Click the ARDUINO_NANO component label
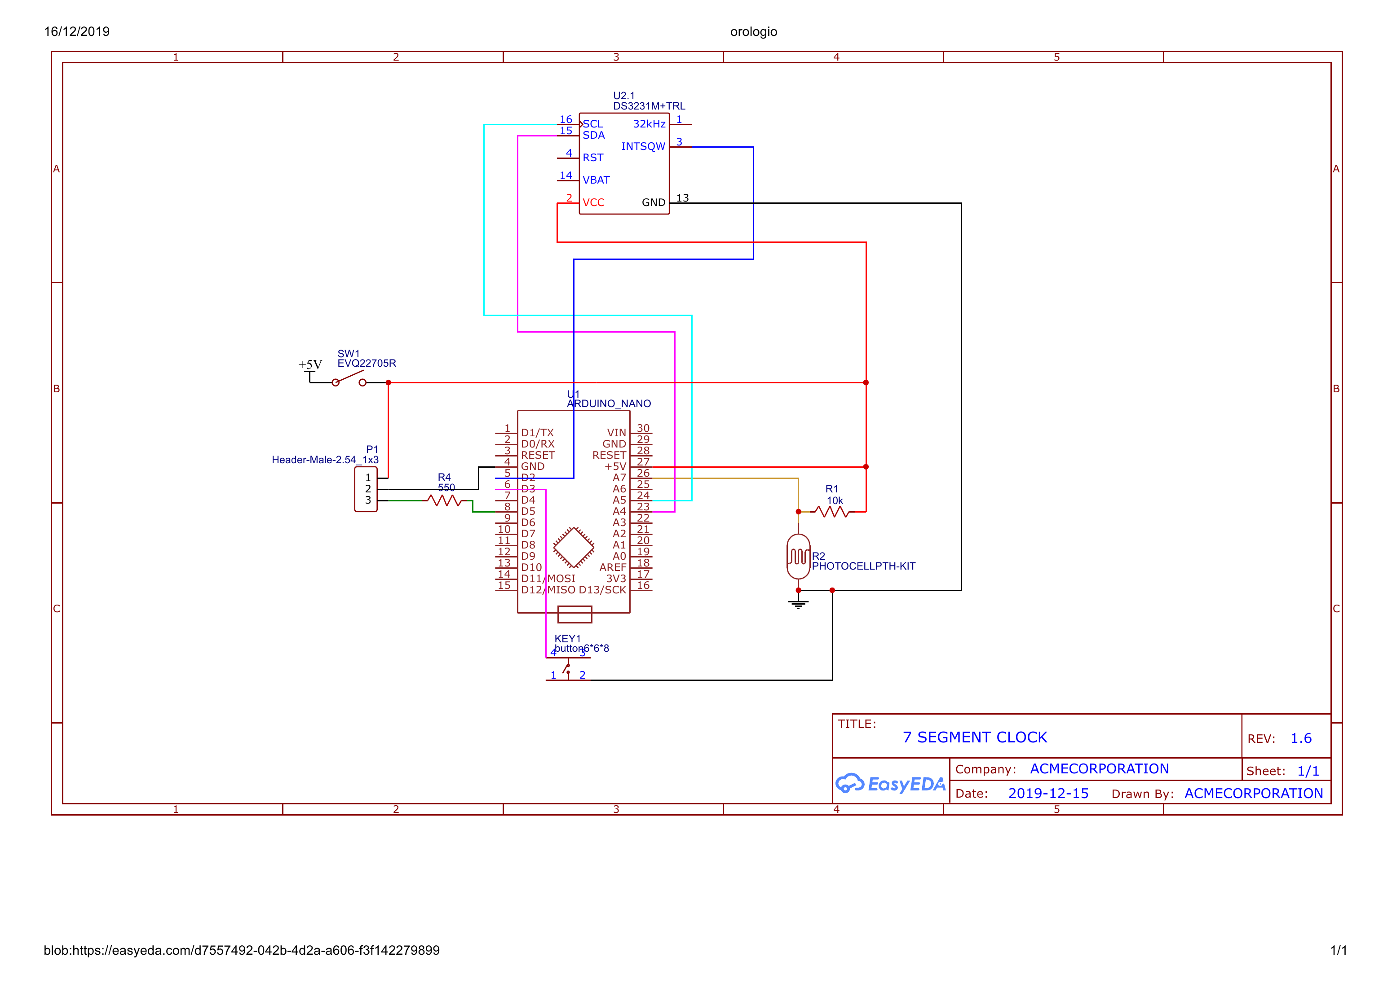This screenshot has width=1392, height=983. [609, 404]
